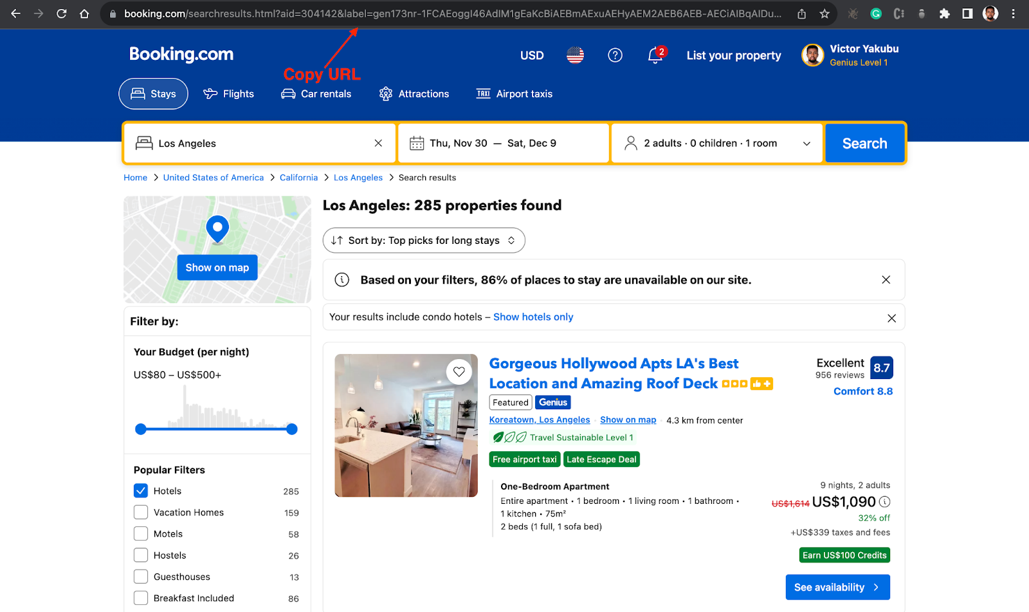Click the blue Search button
Image resolution: width=1029 pixels, height=612 pixels.
pos(865,143)
